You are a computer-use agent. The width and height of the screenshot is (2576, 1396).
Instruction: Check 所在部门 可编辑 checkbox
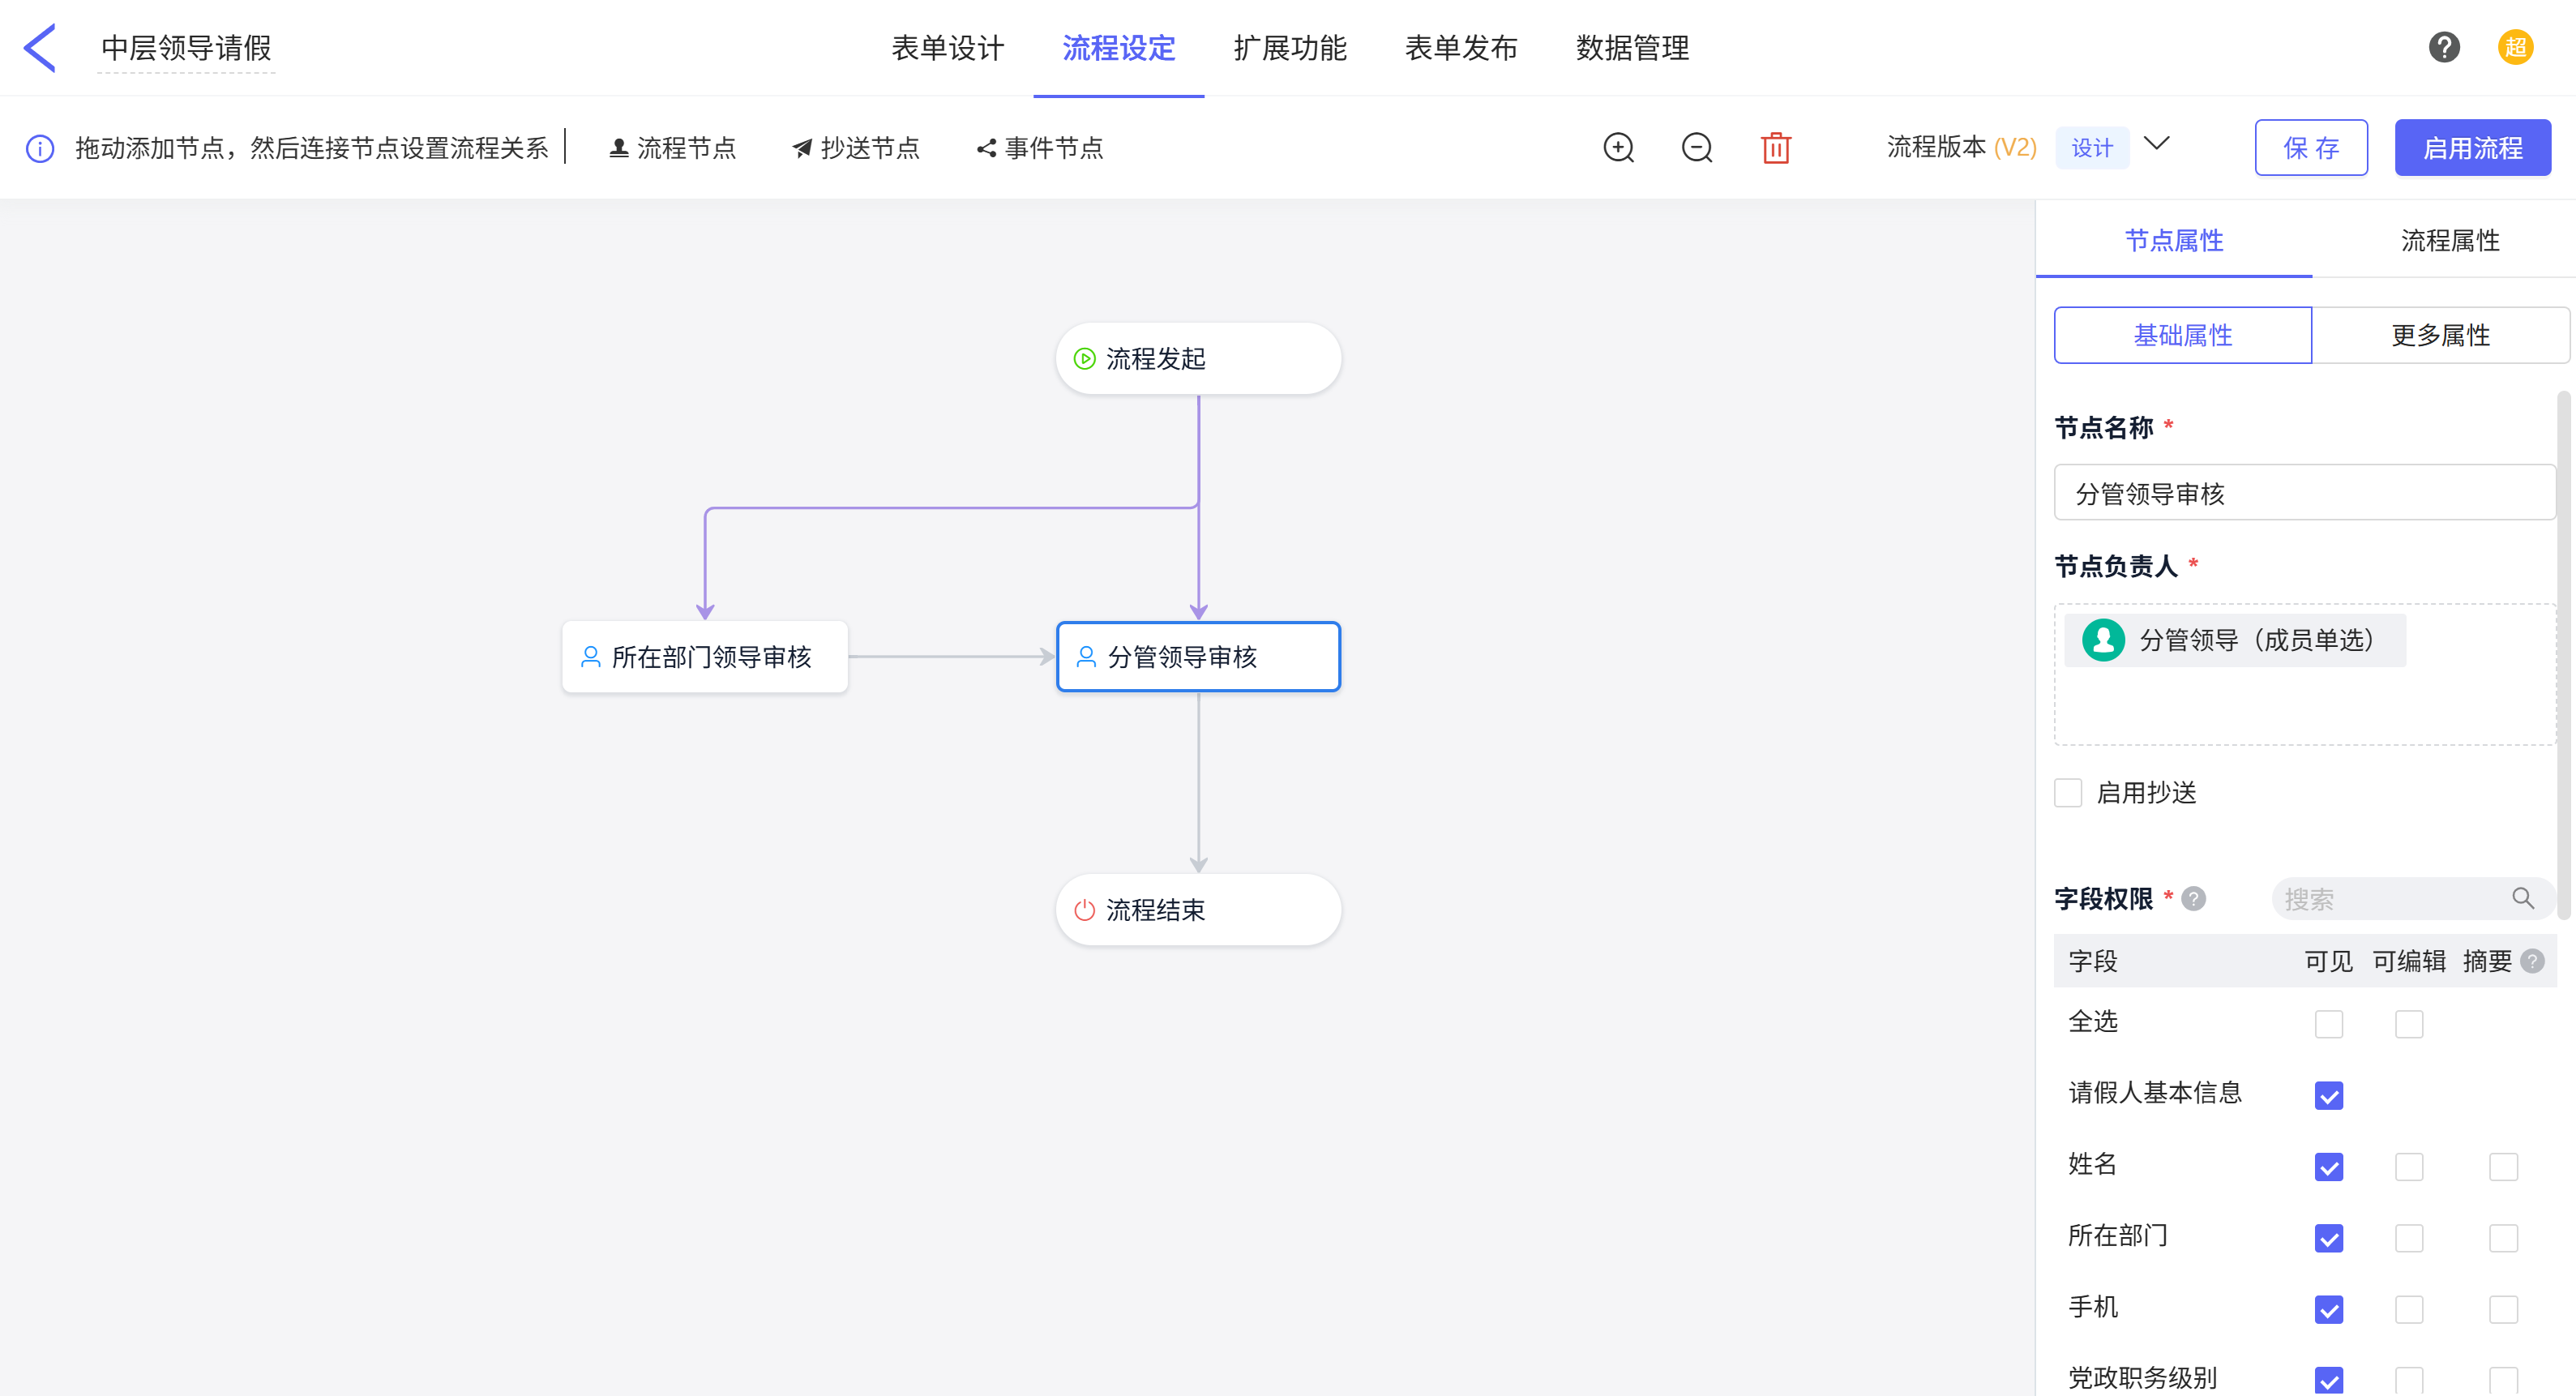click(2409, 1238)
